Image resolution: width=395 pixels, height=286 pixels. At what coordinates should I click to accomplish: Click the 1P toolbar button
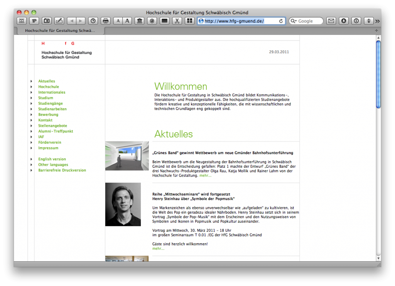coord(34,21)
